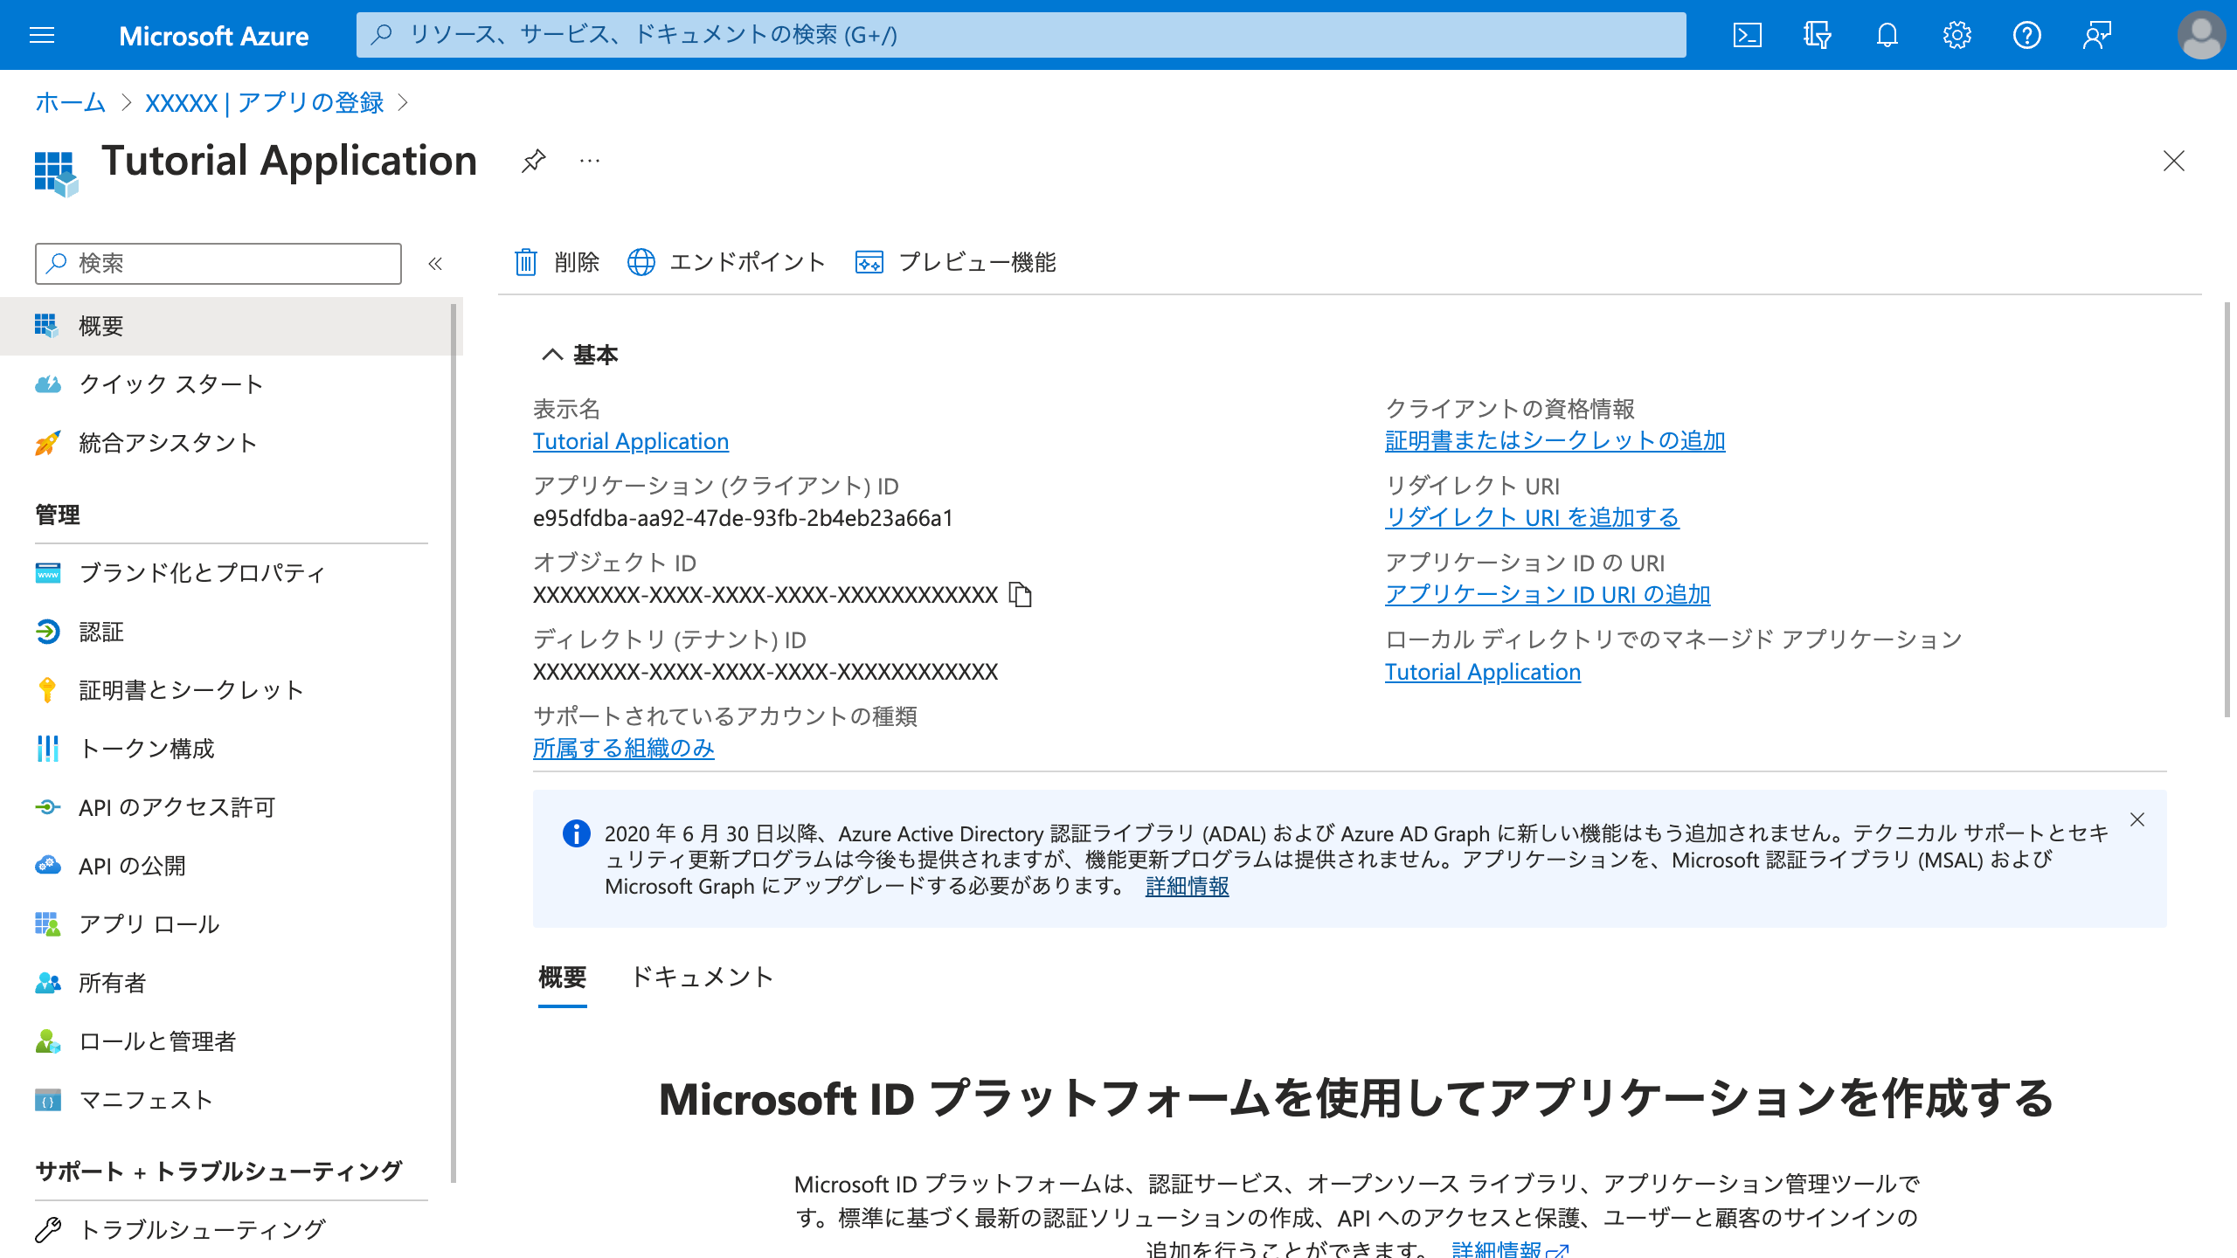Open the notifications bell
The height and width of the screenshot is (1258, 2237).
pyautogui.click(x=1887, y=35)
